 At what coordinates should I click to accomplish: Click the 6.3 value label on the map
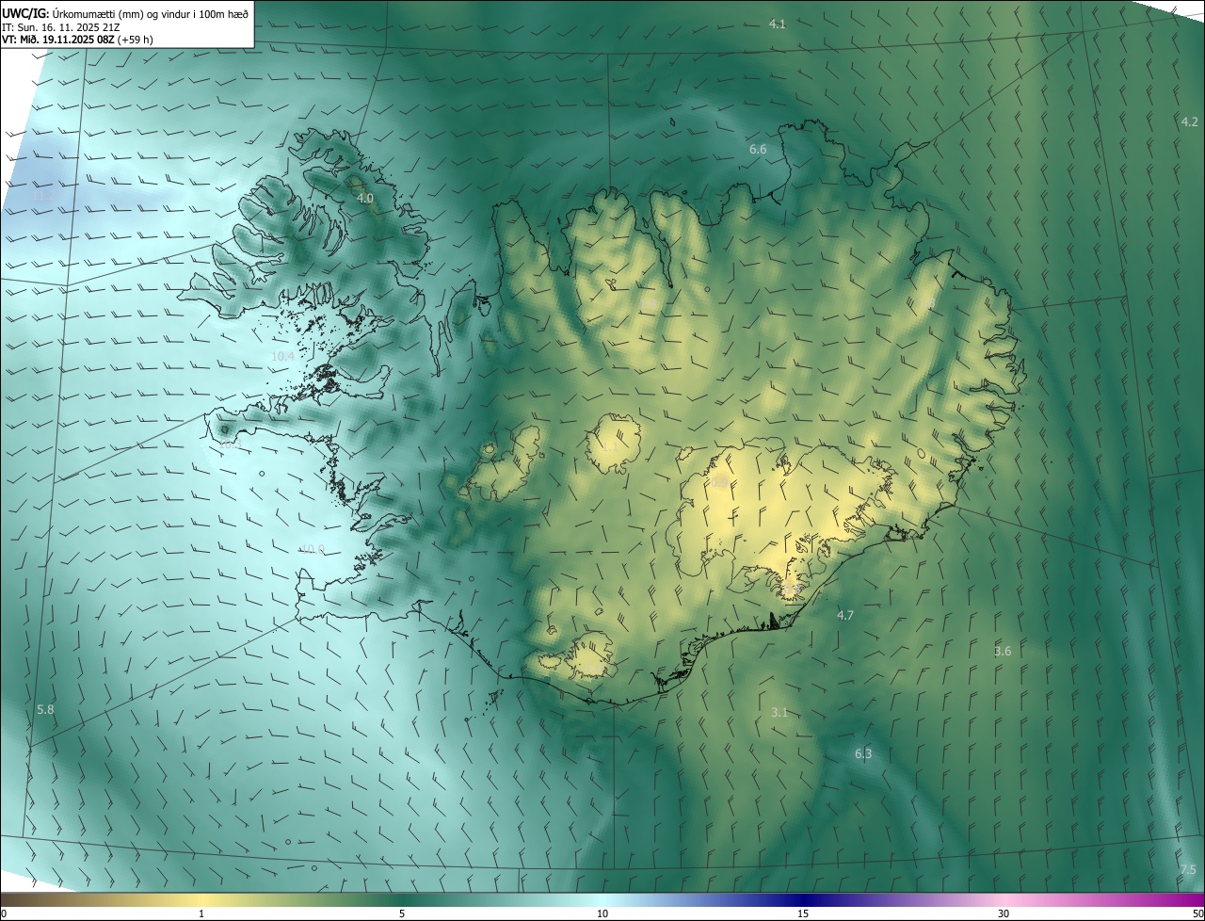click(863, 753)
